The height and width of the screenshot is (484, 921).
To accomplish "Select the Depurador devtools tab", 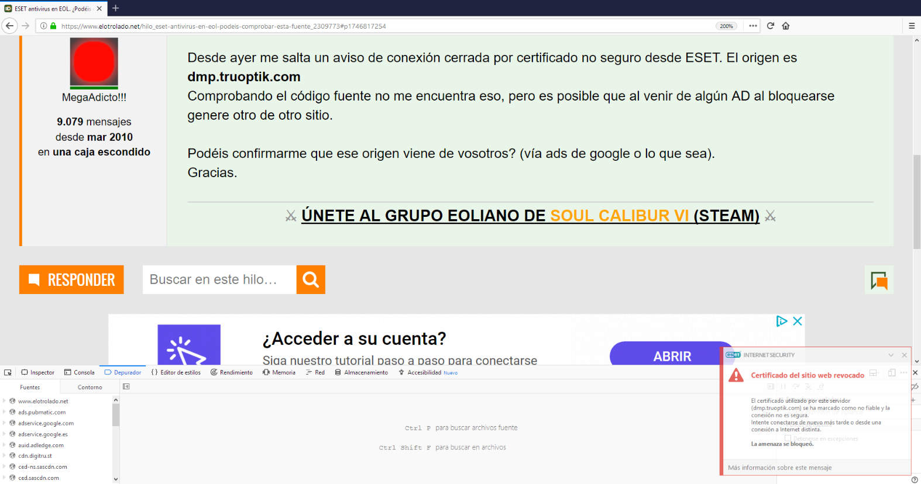I will [123, 372].
